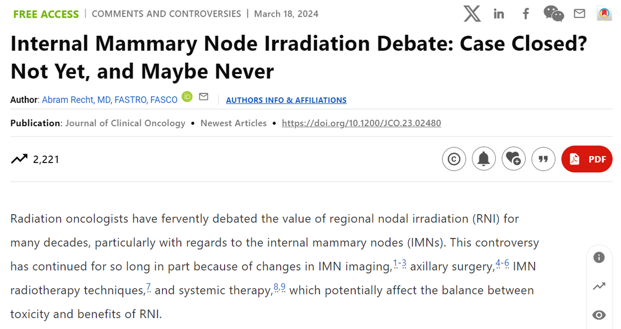The image size is (621, 329).
Task: Email author via envelope next to ORCID
Action: [204, 97]
